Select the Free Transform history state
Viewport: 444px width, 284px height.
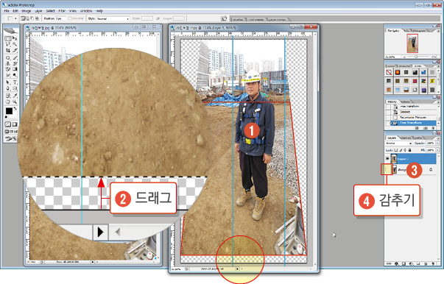[412, 123]
